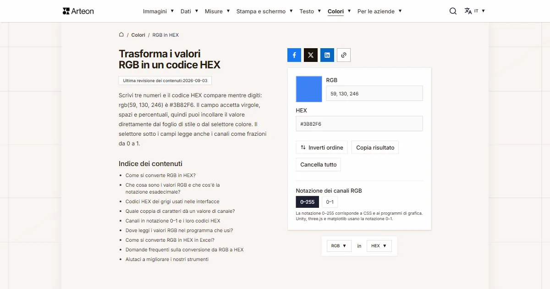Open the search magnifier icon
The width and height of the screenshot is (550, 289).
[453, 11]
